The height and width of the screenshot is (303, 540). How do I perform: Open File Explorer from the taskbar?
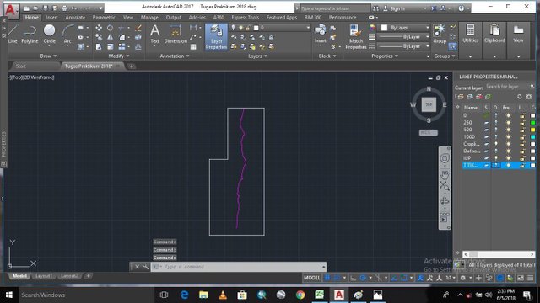pyautogui.click(x=203, y=295)
